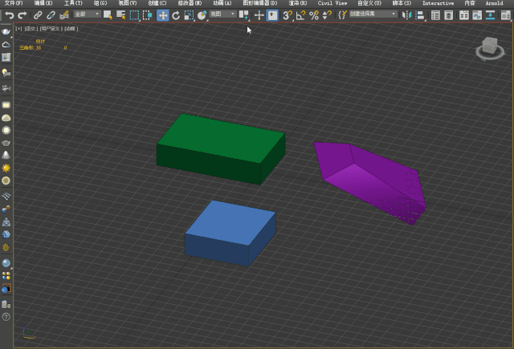Open the 创建选择集 named selection dropdown

tap(373, 14)
